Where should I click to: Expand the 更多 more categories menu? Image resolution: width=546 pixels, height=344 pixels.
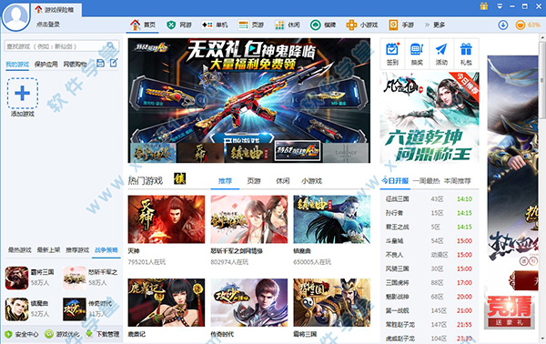tap(435, 25)
